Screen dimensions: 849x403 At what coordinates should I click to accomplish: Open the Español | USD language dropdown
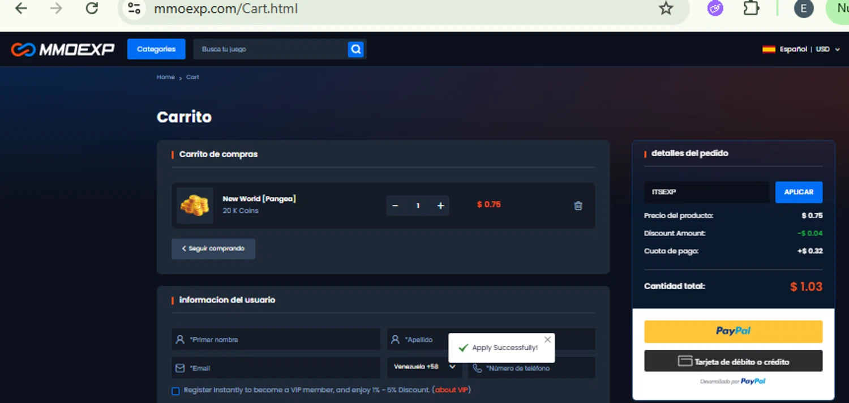point(801,49)
